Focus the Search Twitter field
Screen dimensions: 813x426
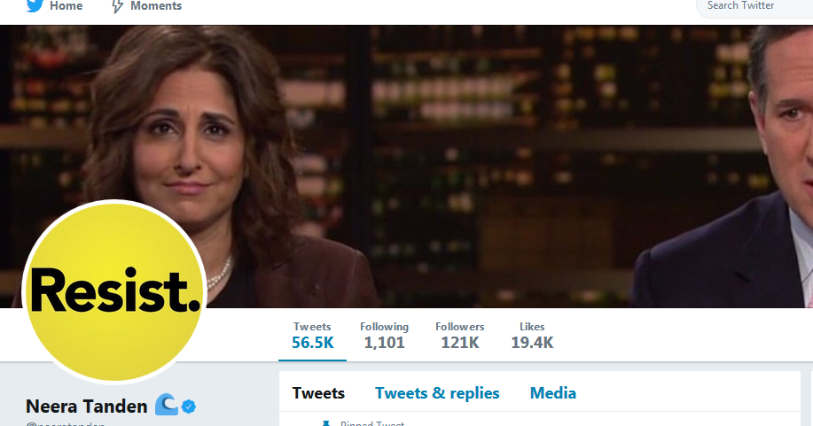[755, 6]
